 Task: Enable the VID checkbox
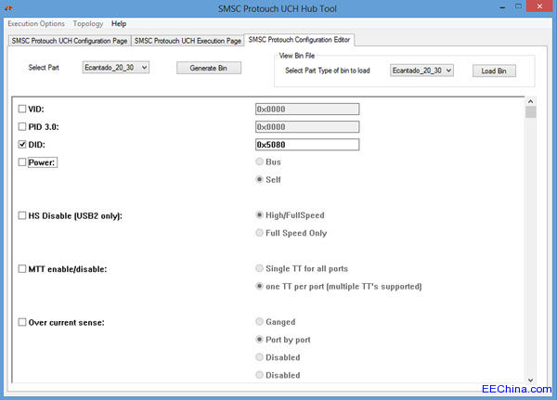pos(22,109)
